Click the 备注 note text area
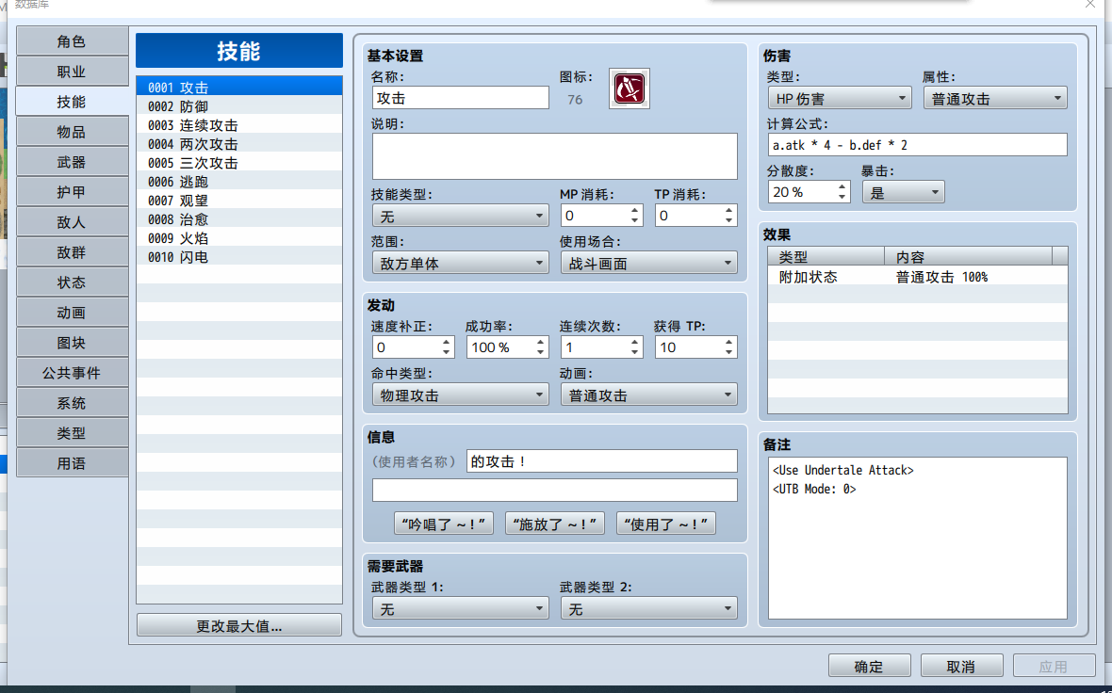The width and height of the screenshot is (1112, 693). coord(917,538)
